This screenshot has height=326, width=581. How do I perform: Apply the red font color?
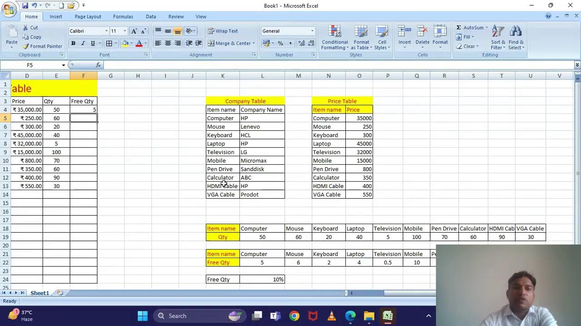pyautogui.click(x=139, y=43)
